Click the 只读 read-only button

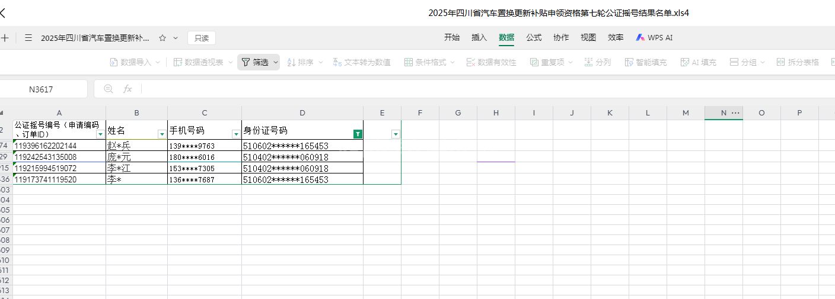tap(202, 38)
